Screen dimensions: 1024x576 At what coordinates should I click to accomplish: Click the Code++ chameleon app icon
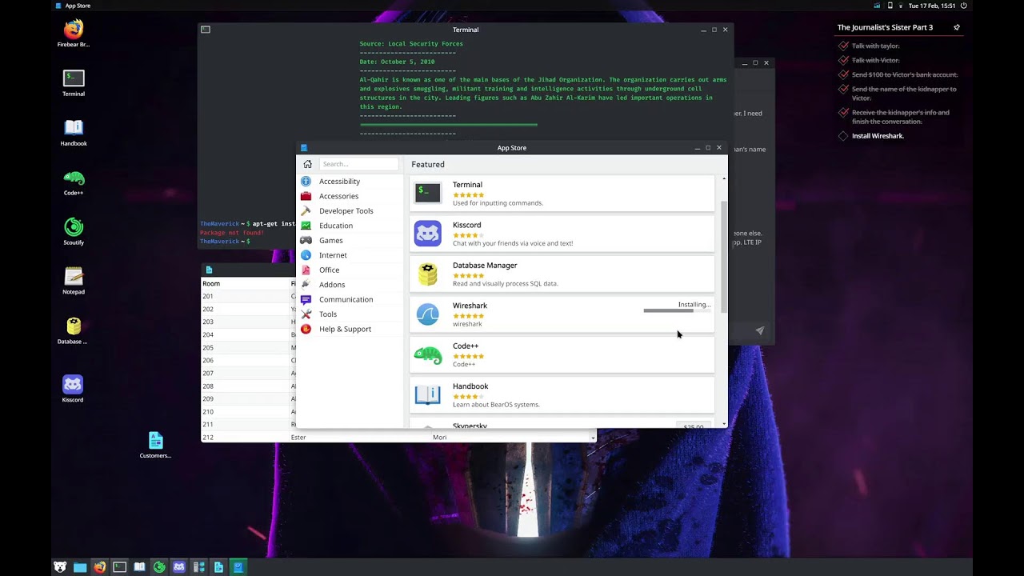tap(428, 355)
